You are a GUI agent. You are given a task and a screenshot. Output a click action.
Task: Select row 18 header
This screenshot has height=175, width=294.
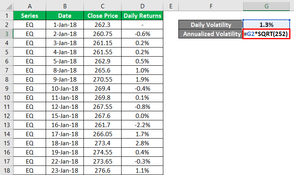[x=6, y=170]
